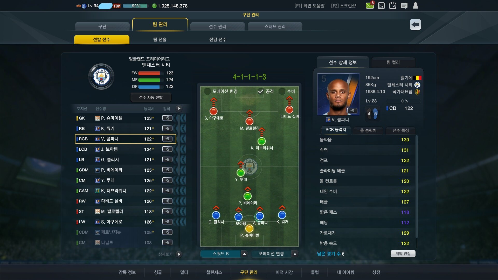This screenshot has width=498, height=280.
Task: Open the 스쿼드 B dropdown
Action: pyautogui.click(x=224, y=254)
